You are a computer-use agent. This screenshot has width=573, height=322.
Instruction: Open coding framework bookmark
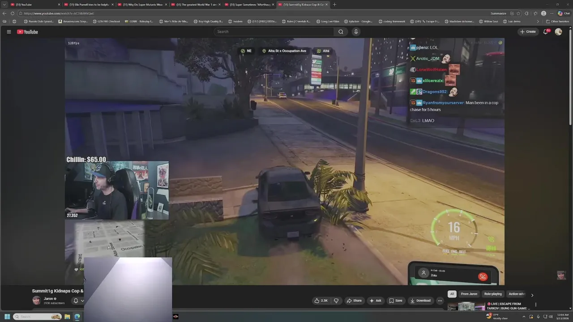pos(392,21)
